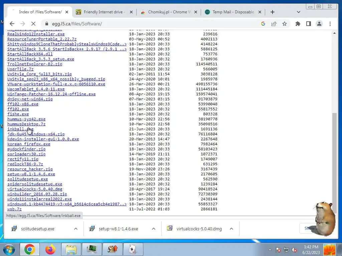Open options chevron for setup-w8.1-1.4.6.exe download
Image resolution: width=342 pixels, height=256 pixels.
[154, 229]
